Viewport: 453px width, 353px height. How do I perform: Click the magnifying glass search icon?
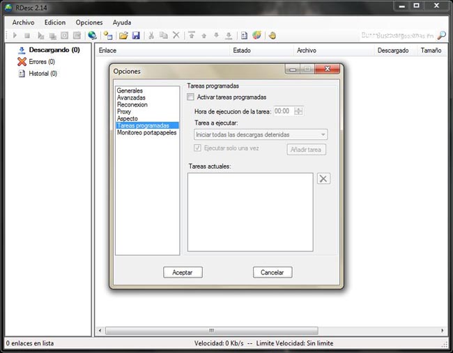coord(441,35)
